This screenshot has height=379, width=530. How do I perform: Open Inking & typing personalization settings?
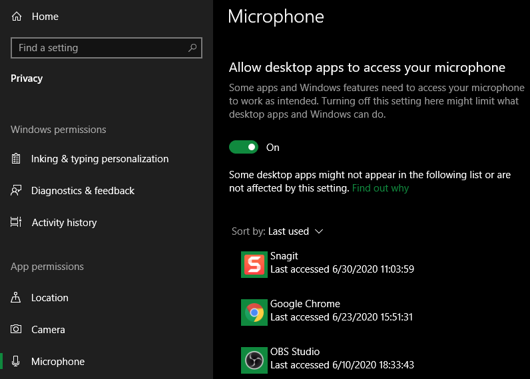point(99,159)
